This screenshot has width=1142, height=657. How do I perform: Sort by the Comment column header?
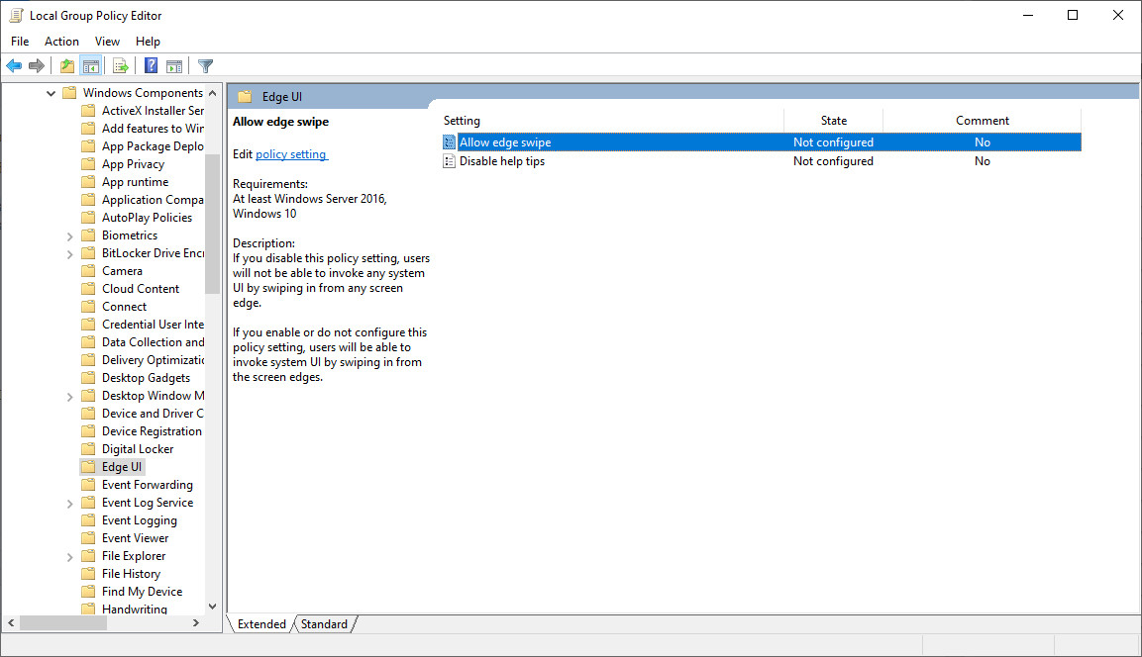(x=983, y=121)
